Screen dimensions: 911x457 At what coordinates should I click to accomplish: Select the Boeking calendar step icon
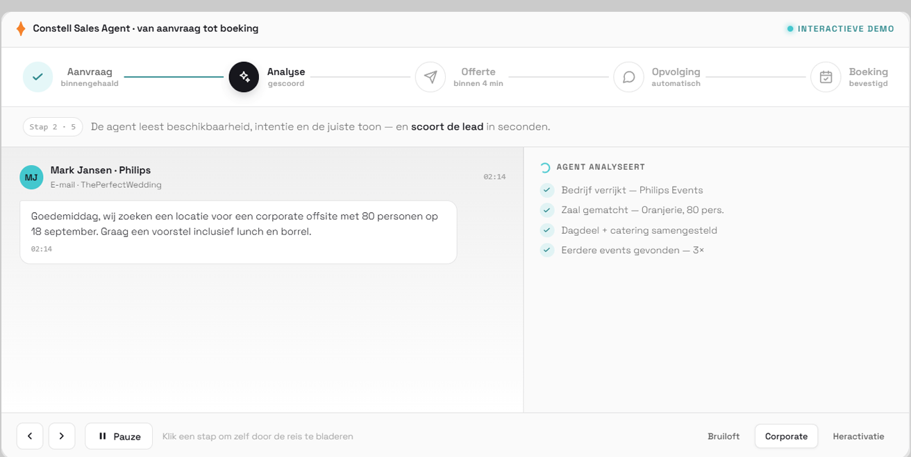(826, 77)
